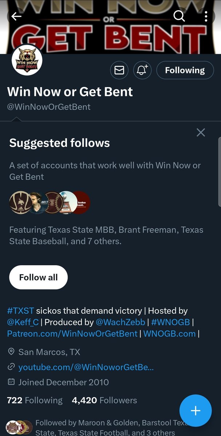Screen dimensions: 221x436
Task: Open the #TXST hashtag link
Action: pyautogui.click(x=21, y=311)
